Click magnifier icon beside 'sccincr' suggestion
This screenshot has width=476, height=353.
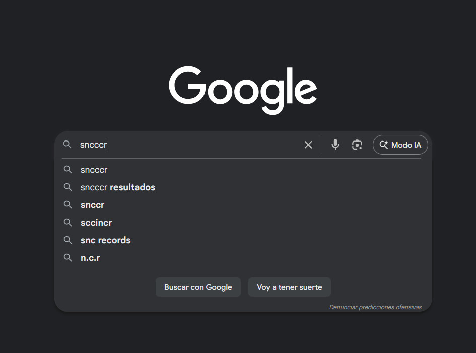68,223
